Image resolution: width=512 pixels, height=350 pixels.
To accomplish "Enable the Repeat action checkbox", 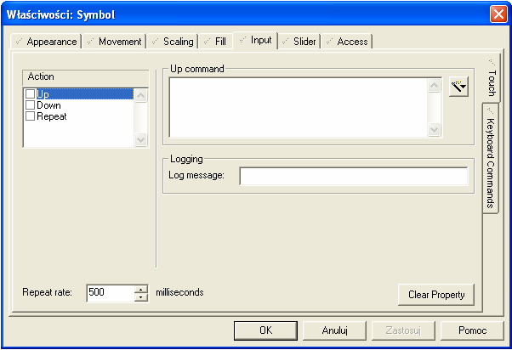I will coord(31,116).
